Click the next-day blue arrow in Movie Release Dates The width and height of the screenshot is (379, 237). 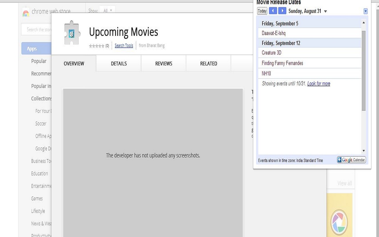282,11
